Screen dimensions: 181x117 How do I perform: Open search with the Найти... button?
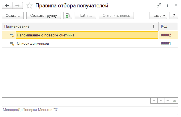(85, 16)
